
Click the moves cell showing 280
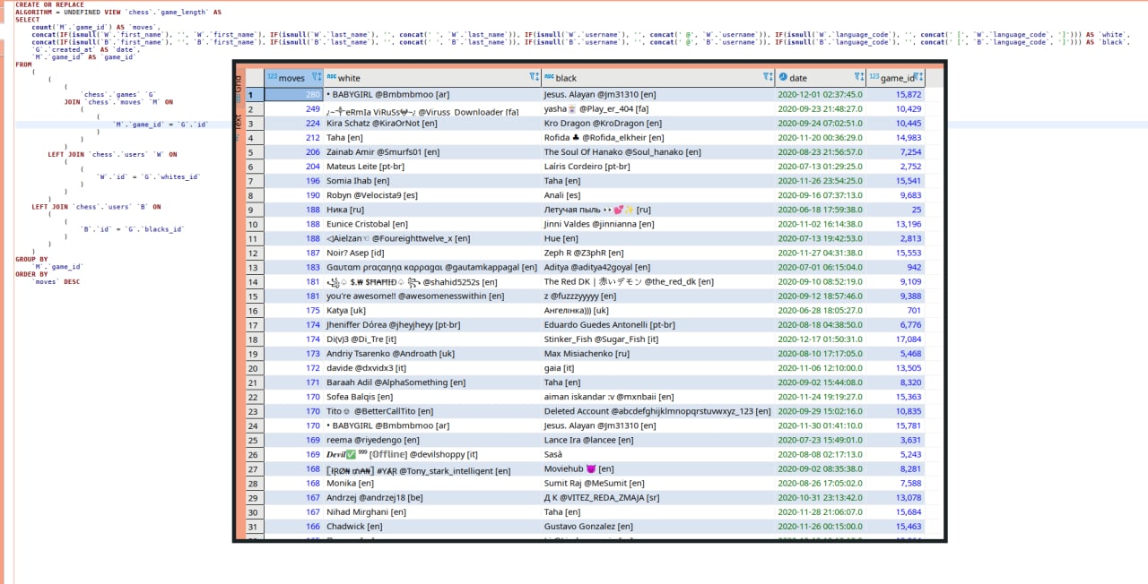(294, 94)
